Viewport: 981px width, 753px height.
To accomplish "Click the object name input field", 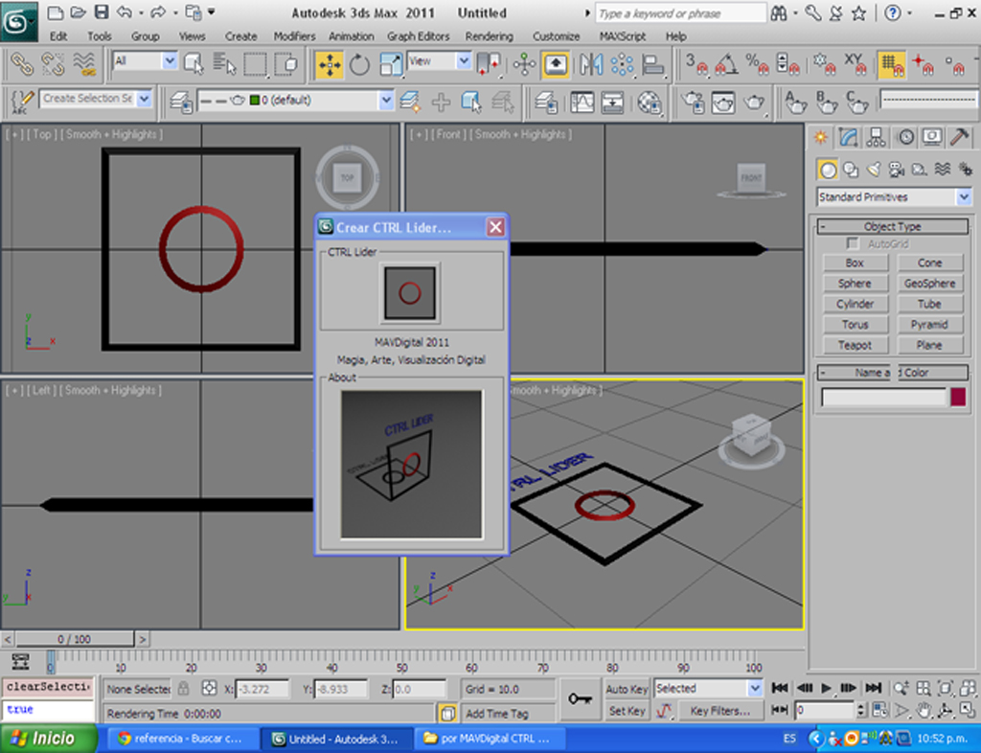I will pos(883,398).
